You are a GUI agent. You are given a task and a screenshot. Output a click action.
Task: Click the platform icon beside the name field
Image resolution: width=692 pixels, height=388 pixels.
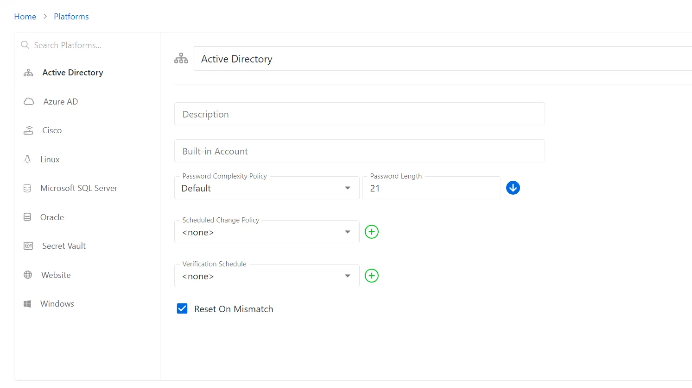[x=181, y=58]
